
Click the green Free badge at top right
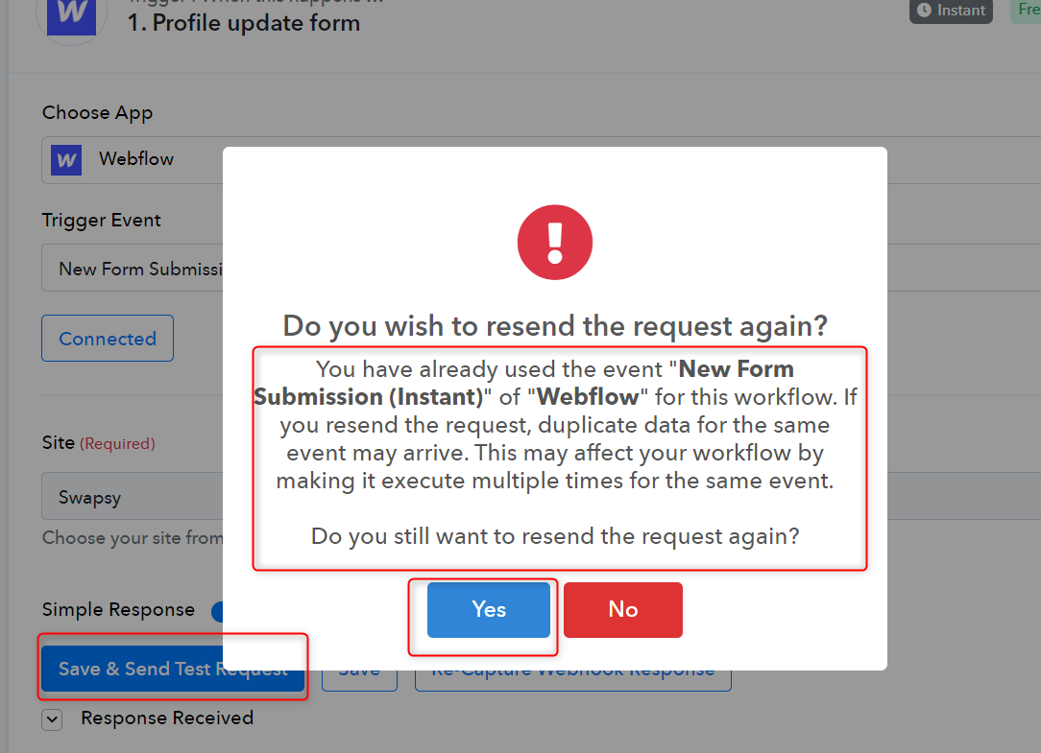click(1026, 11)
